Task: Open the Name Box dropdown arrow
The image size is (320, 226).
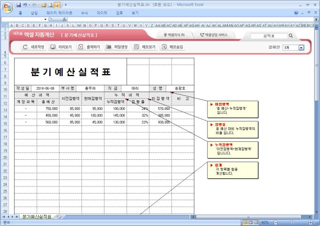Action: click(x=45, y=19)
